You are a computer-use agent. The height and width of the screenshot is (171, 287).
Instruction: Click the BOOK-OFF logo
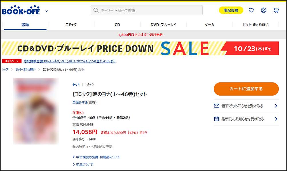pyautogui.click(x=21, y=10)
